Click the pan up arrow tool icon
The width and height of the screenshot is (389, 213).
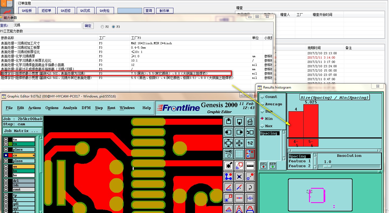(229, 121)
